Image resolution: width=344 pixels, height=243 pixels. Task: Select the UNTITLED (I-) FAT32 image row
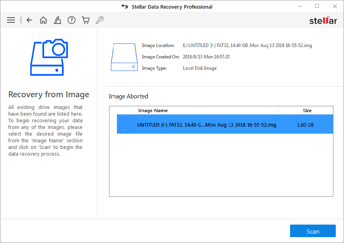pos(225,124)
